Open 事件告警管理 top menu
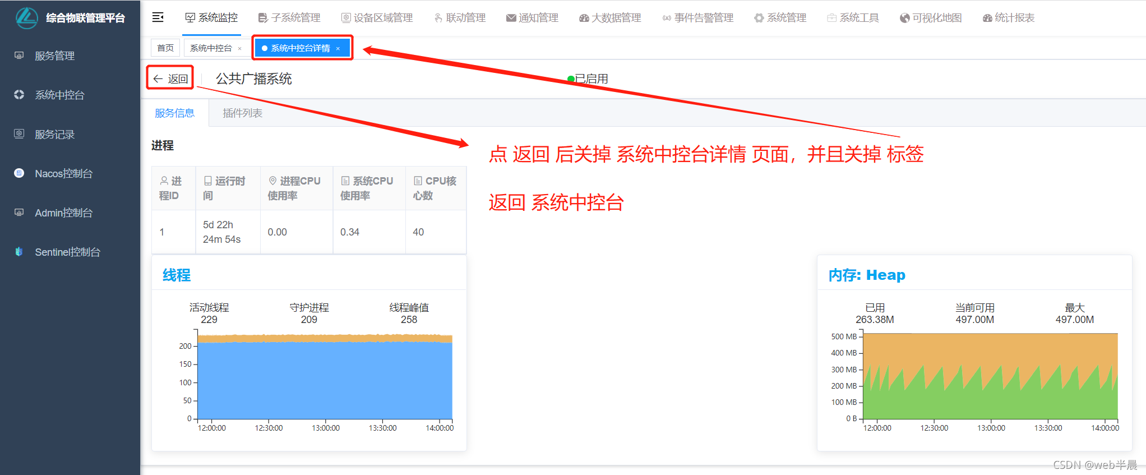Image resolution: width=1146 pixels, height=475 pixels. pos(698,18)
